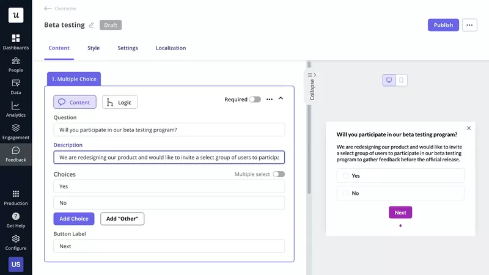Click the Userpilot logo icon

point(16,15)
